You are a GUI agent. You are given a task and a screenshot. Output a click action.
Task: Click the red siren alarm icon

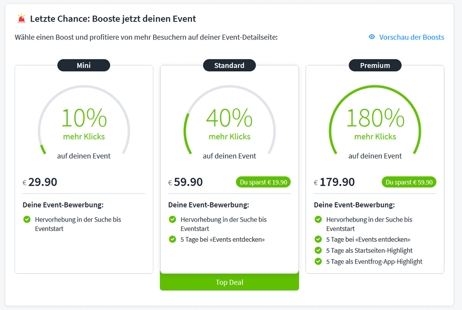click(x=22, y=19)
